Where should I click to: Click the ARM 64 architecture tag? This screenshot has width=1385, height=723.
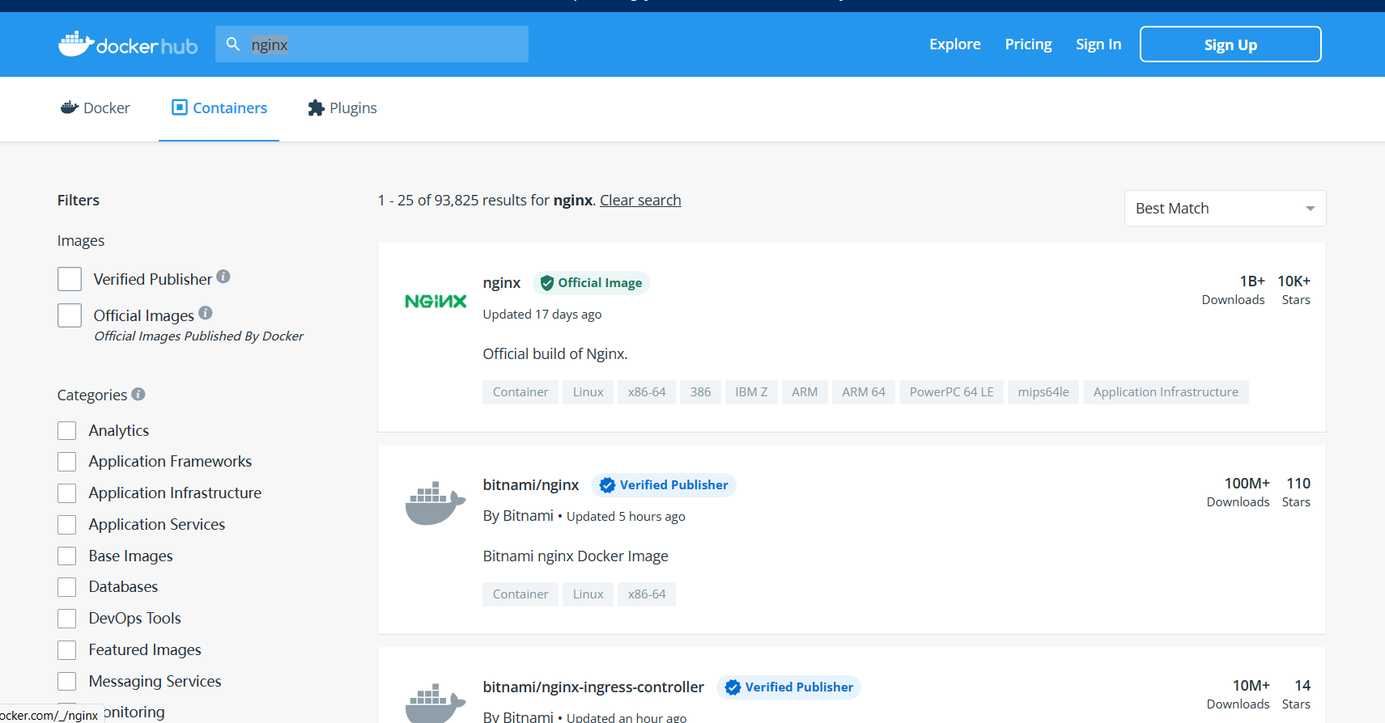point(864,392)
